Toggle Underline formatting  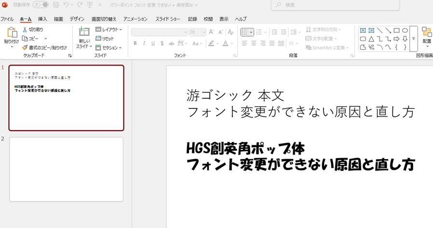coord(153,43)
